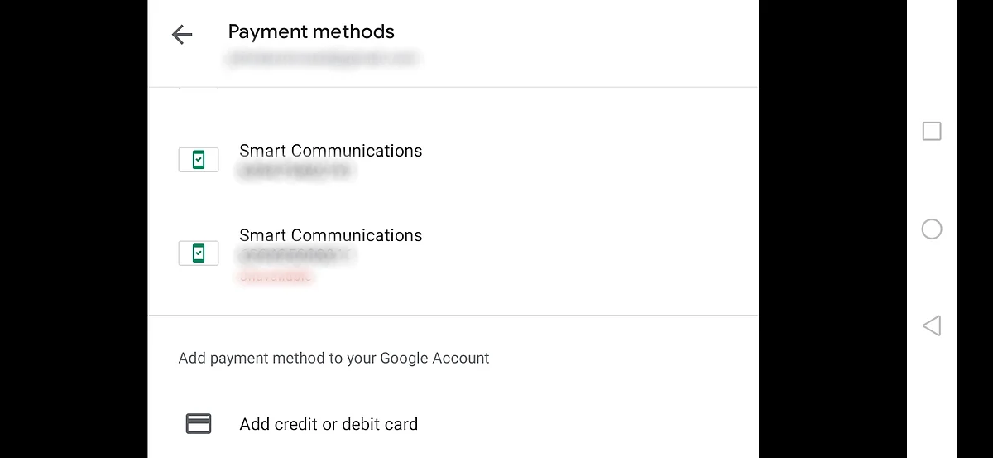Choose Add credit or debit card
The width and height of the screenshot is (993, 458).
click(x=329, y=424)
